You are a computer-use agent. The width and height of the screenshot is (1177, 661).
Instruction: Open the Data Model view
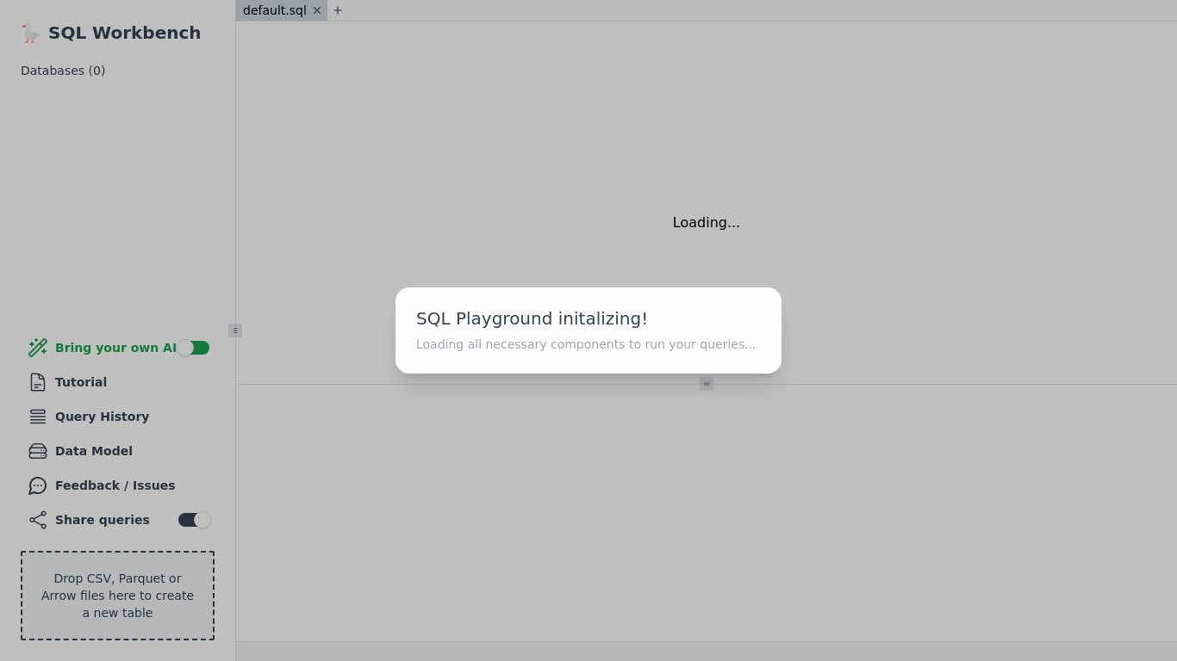click(x=94, y=451)
